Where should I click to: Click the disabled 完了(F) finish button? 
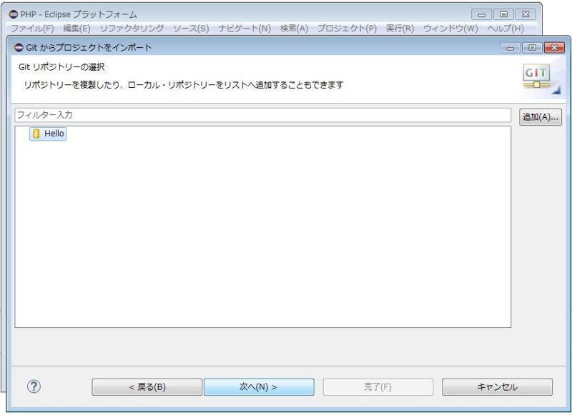tap(378, 387)
